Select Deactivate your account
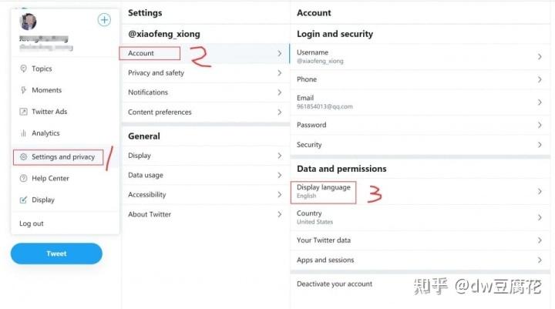 point(335,284)
